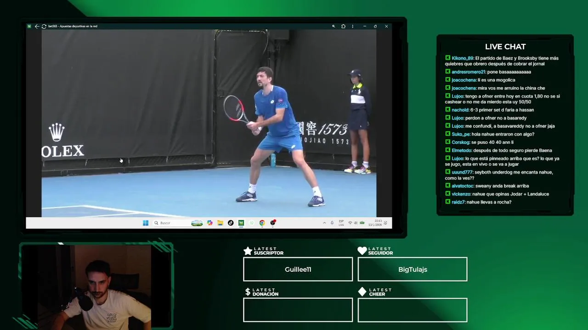588x330 pixels.
Task: Go back in the bet365 window
Action: 37,26
